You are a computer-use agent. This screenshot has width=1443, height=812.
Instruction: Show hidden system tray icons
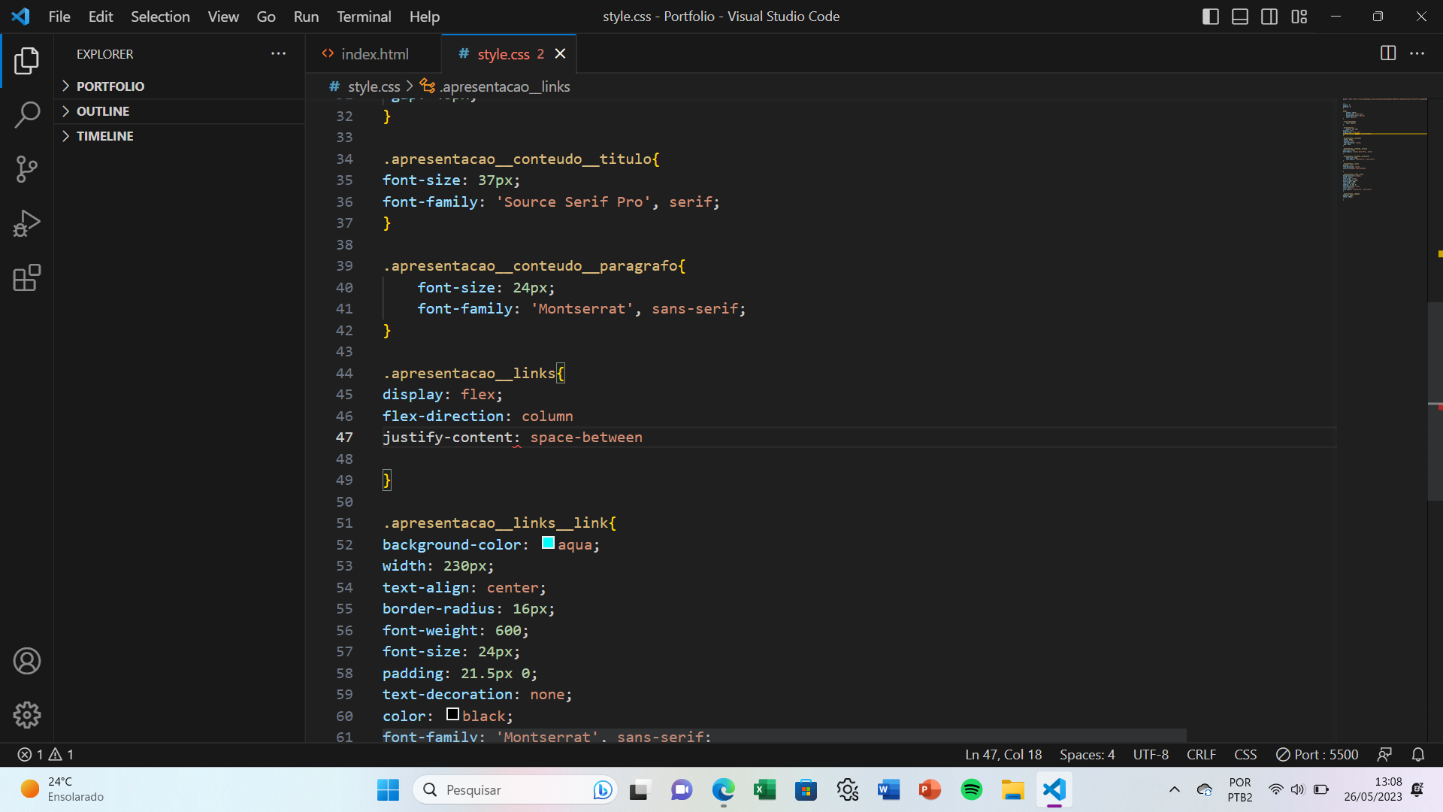pos(1174,790)
